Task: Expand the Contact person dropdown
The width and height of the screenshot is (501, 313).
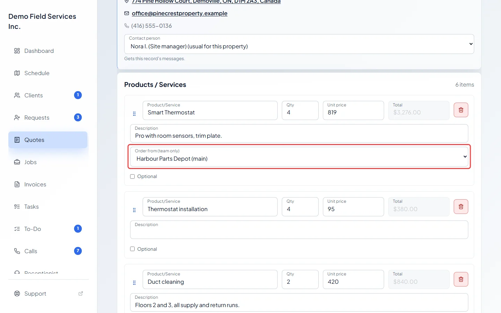Action: [x=299, y=44]
